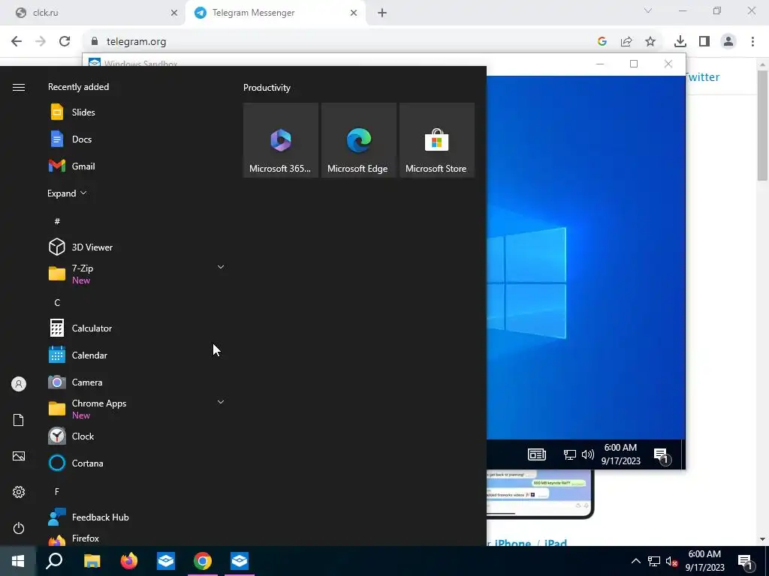Open network icon in host system tray
769x576 pixels.
click(x=654, y=561)
